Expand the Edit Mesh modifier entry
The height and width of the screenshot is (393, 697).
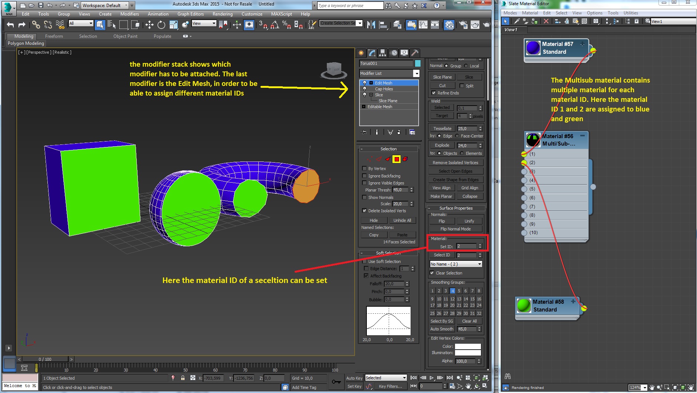[371, 83]
